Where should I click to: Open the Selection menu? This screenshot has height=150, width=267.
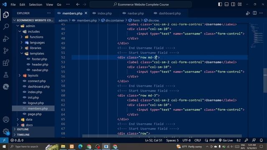point(35,5)
